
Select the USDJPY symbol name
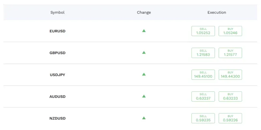click(x=57, y=75)
